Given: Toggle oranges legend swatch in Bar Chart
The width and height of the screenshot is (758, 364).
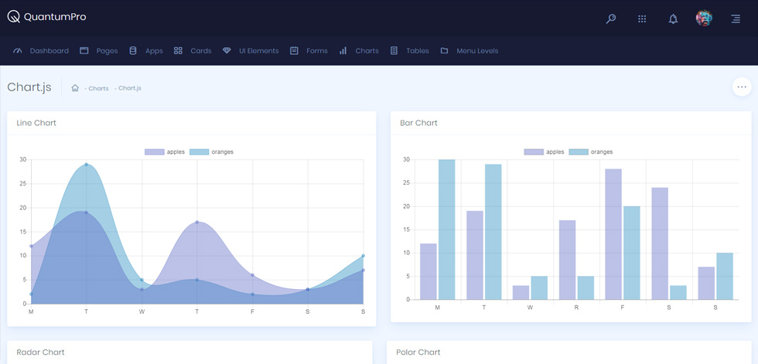Looking at the screenshot, I should click(579, 151).
